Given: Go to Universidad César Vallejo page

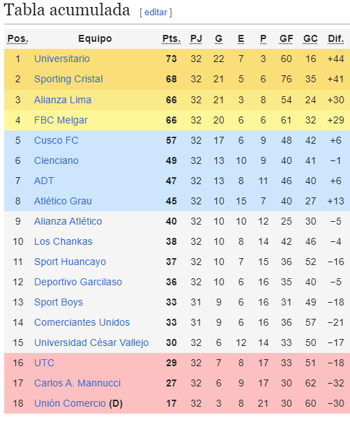Looking at the screenshot, I should [x=91, y=342].
